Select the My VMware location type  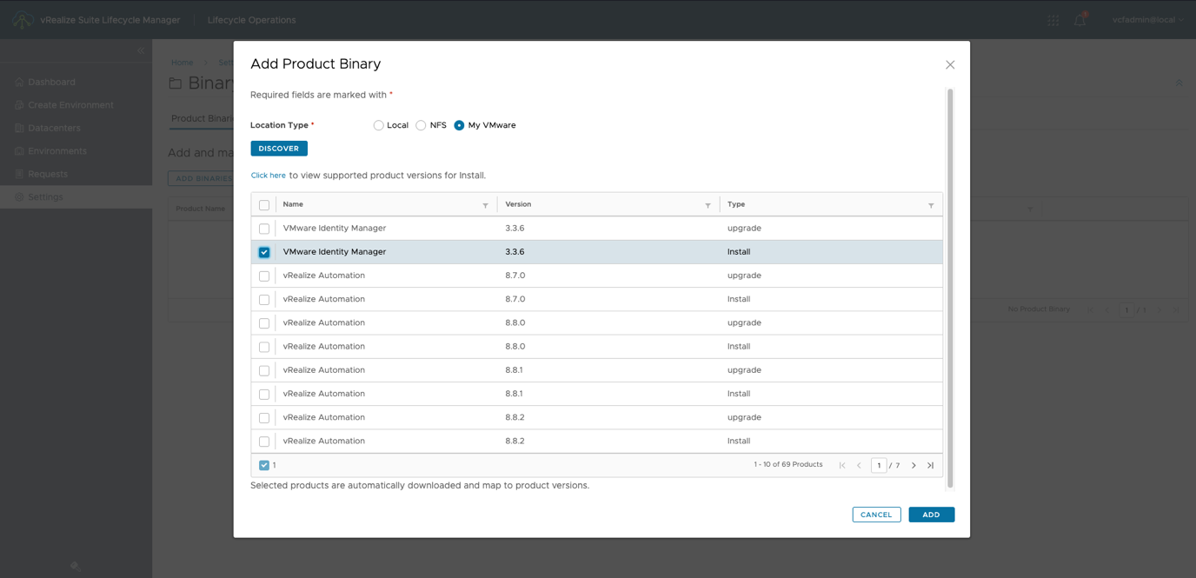459,125
